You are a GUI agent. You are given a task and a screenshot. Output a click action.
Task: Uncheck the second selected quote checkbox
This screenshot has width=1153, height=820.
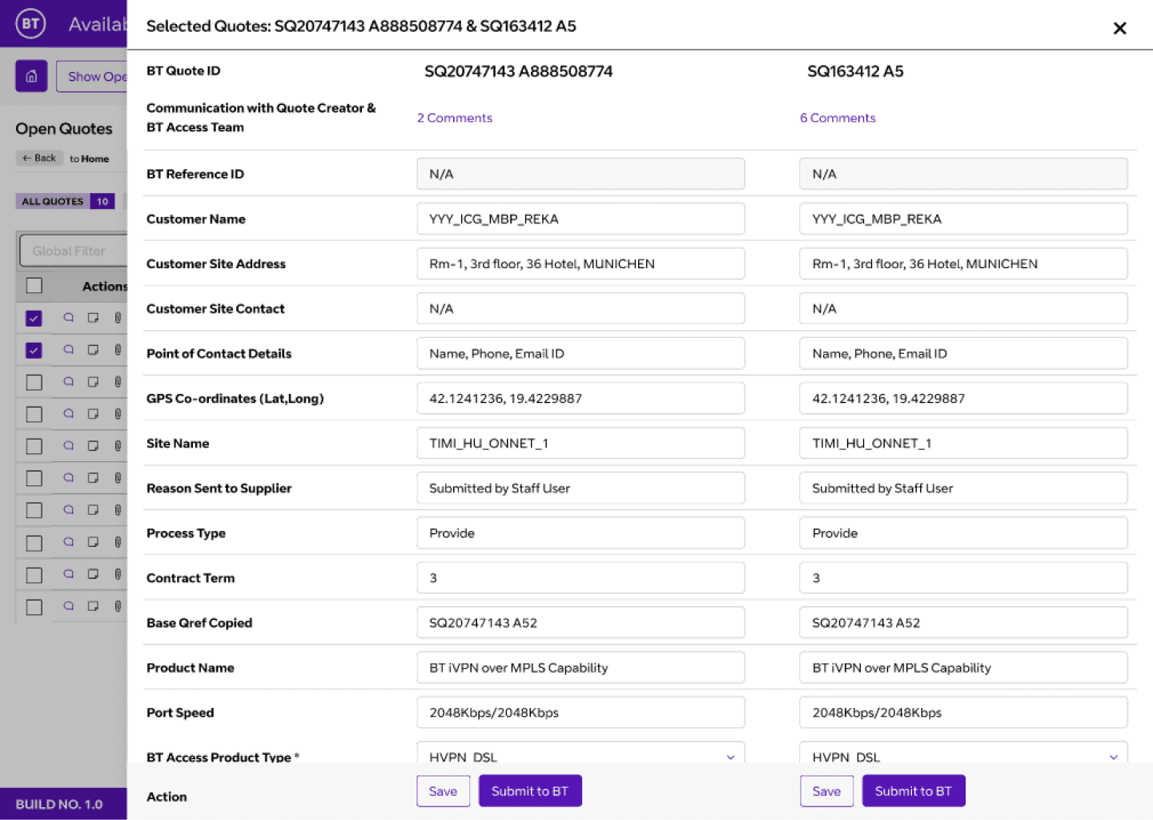34,350
